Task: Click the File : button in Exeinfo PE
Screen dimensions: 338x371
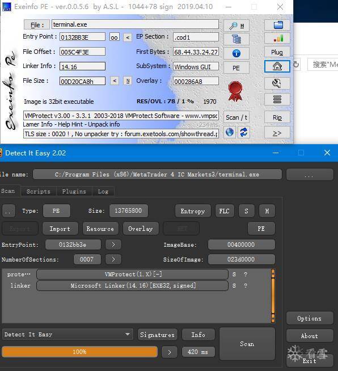Action: click(x=37, y=25)
